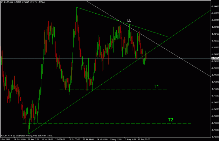Image resolution: width=219 pixels, height=141 pixels.
Task: Click the 29 Jul 08:00 date label
Action: (x=102, y=139)
